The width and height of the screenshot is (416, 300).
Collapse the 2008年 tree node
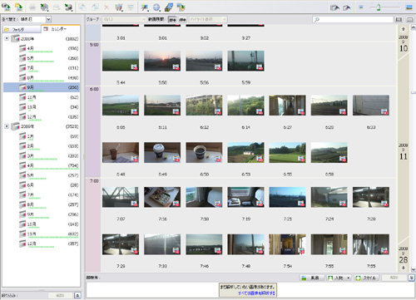[7, 38]
